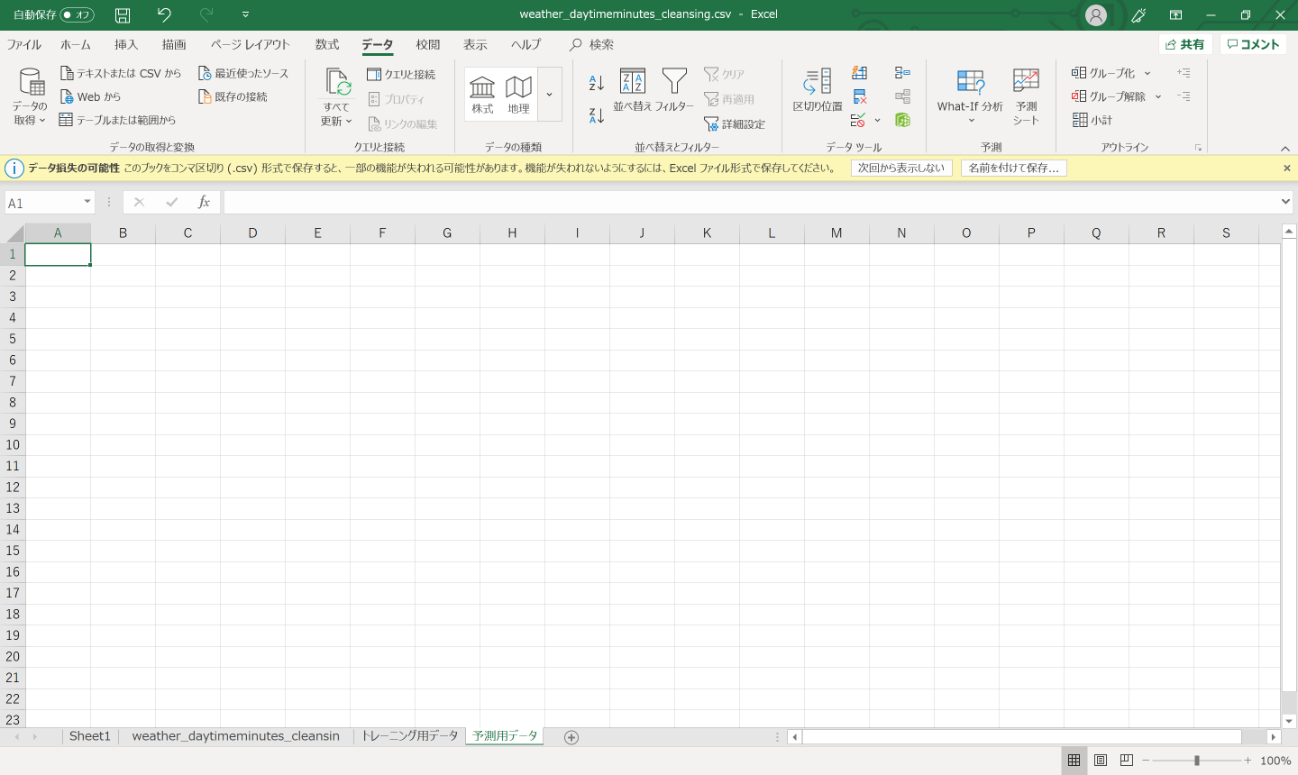Image resolution: width=1298 pixels, height=775 pixels.
Task: Open the Name Box dropdown
Action: coord(87,203)
